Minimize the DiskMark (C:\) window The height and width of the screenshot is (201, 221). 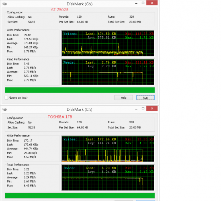(x=136, y=109)
